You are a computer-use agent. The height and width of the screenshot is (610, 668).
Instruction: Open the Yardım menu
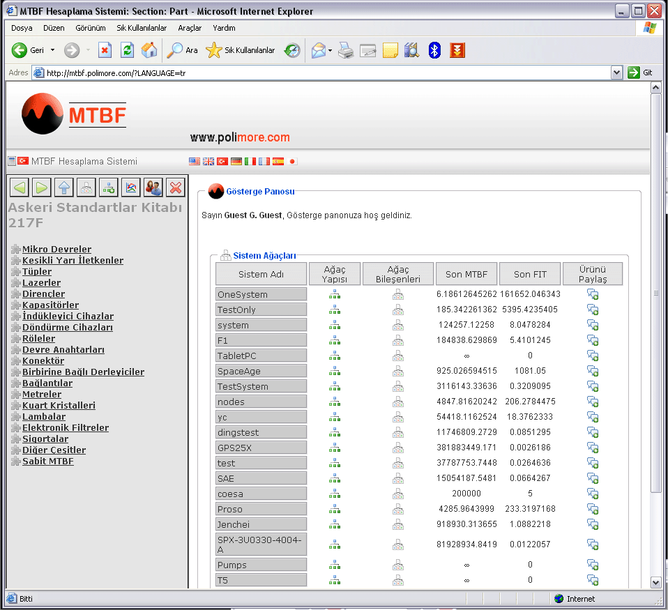(x=224, y=28)
